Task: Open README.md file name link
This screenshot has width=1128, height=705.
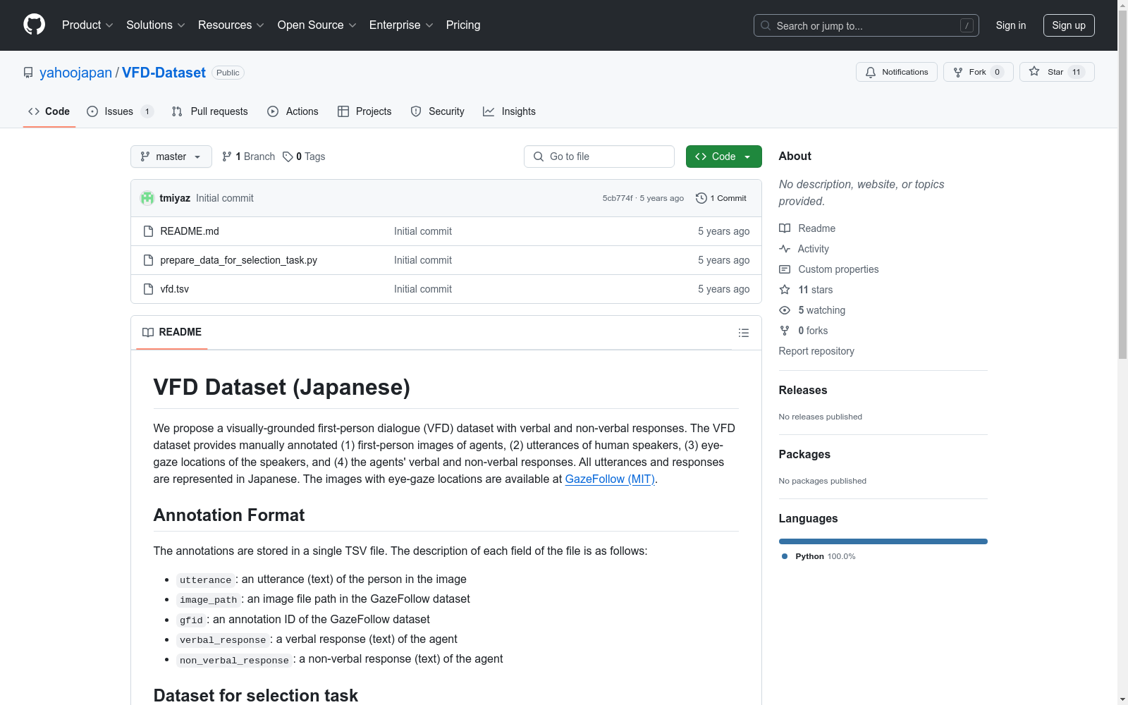Action: point(190,231)
